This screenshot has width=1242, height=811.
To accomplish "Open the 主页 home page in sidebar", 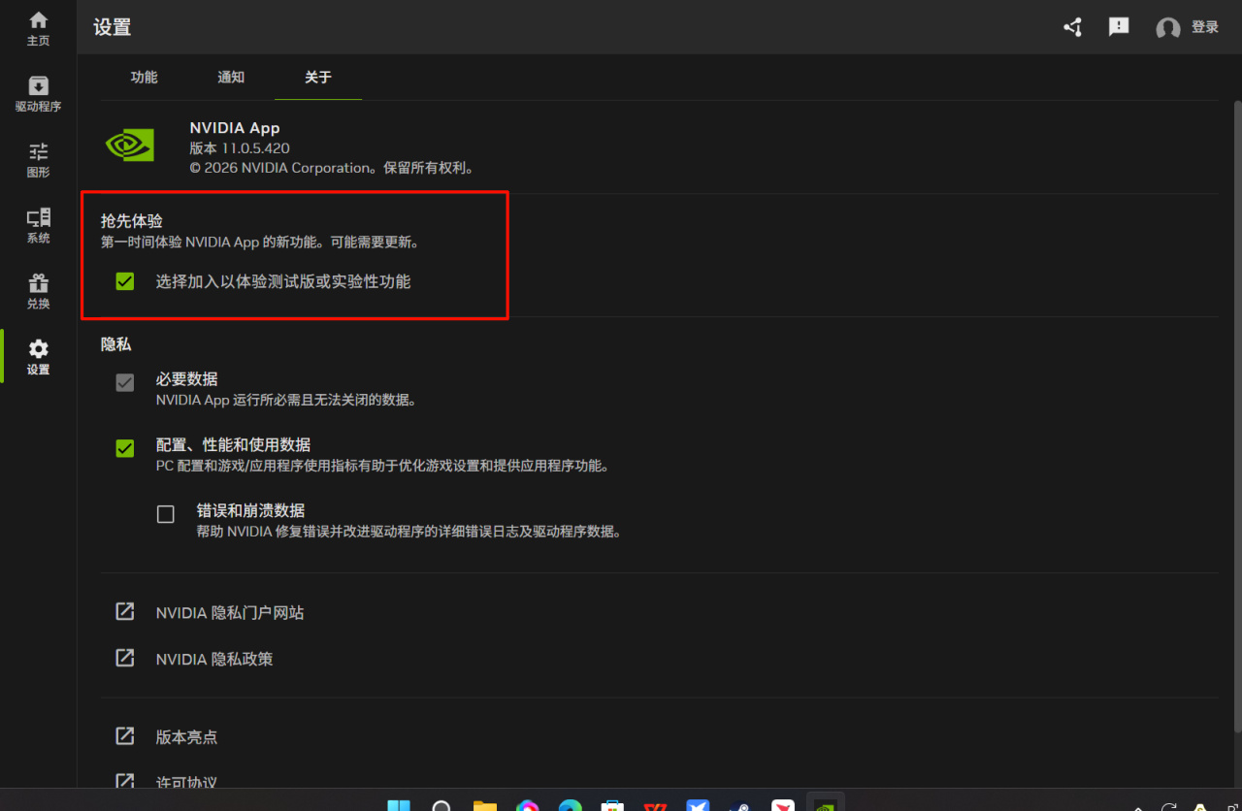I will (x=38, y=28).
